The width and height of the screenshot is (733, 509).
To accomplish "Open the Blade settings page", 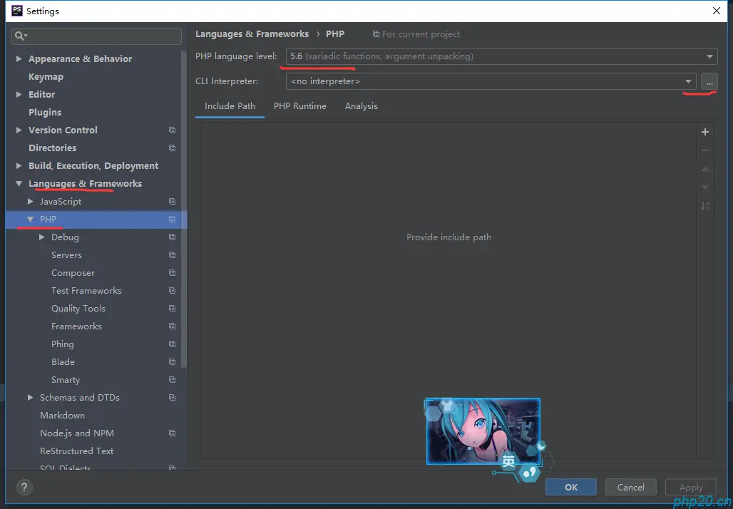I will [63, 362].
